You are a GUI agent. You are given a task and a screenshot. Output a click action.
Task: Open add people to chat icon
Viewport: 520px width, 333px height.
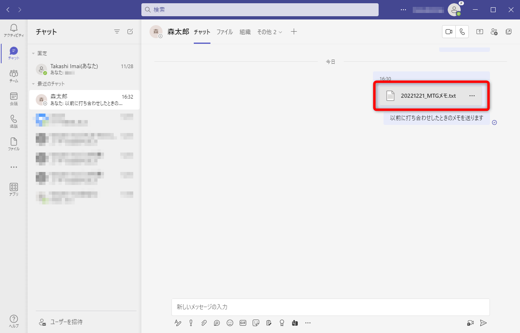(x=494, y=31)
